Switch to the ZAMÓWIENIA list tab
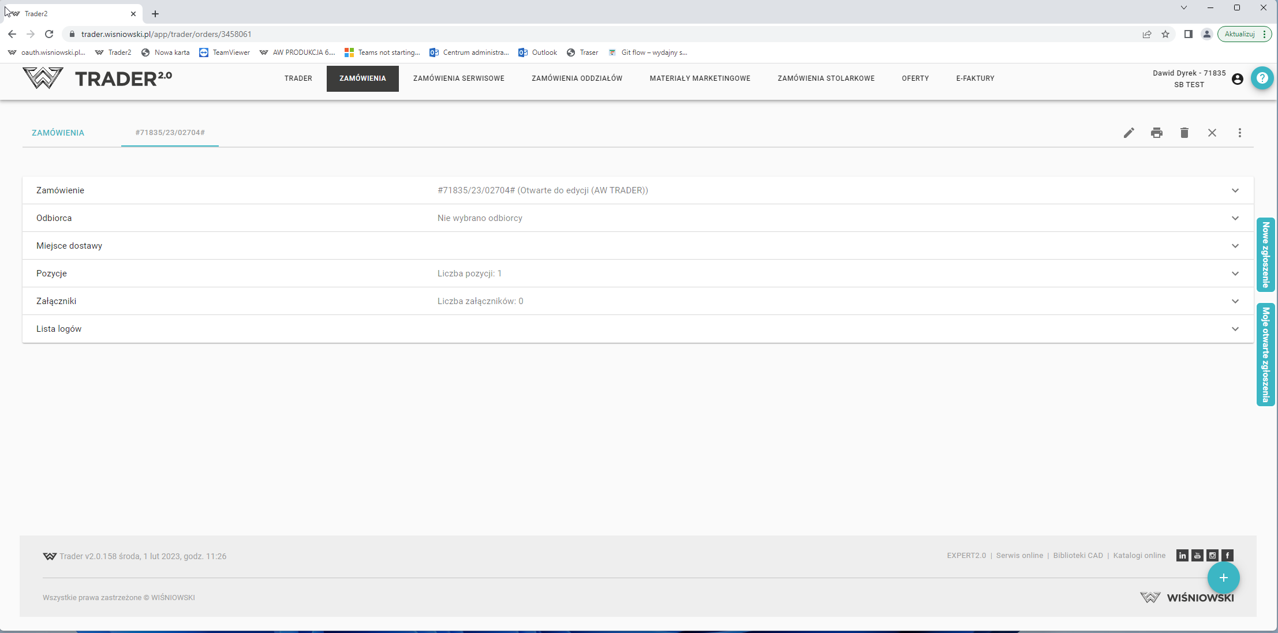Image resolution: width=1278 pixels, height=633 pixels. pyautogui.click(x=58, y=133)
